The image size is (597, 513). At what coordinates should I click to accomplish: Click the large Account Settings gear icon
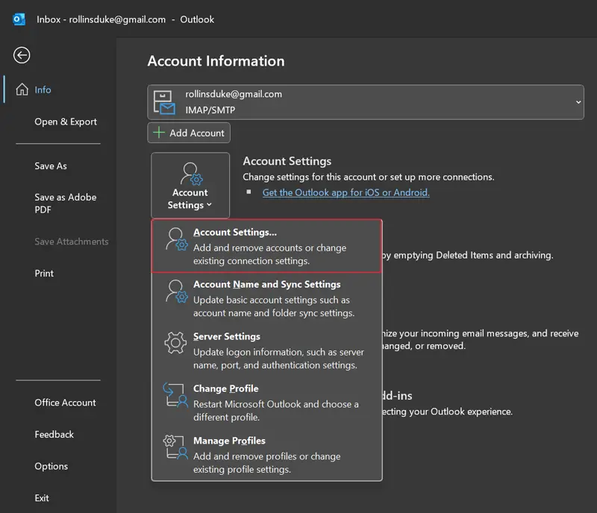point(190,174)
